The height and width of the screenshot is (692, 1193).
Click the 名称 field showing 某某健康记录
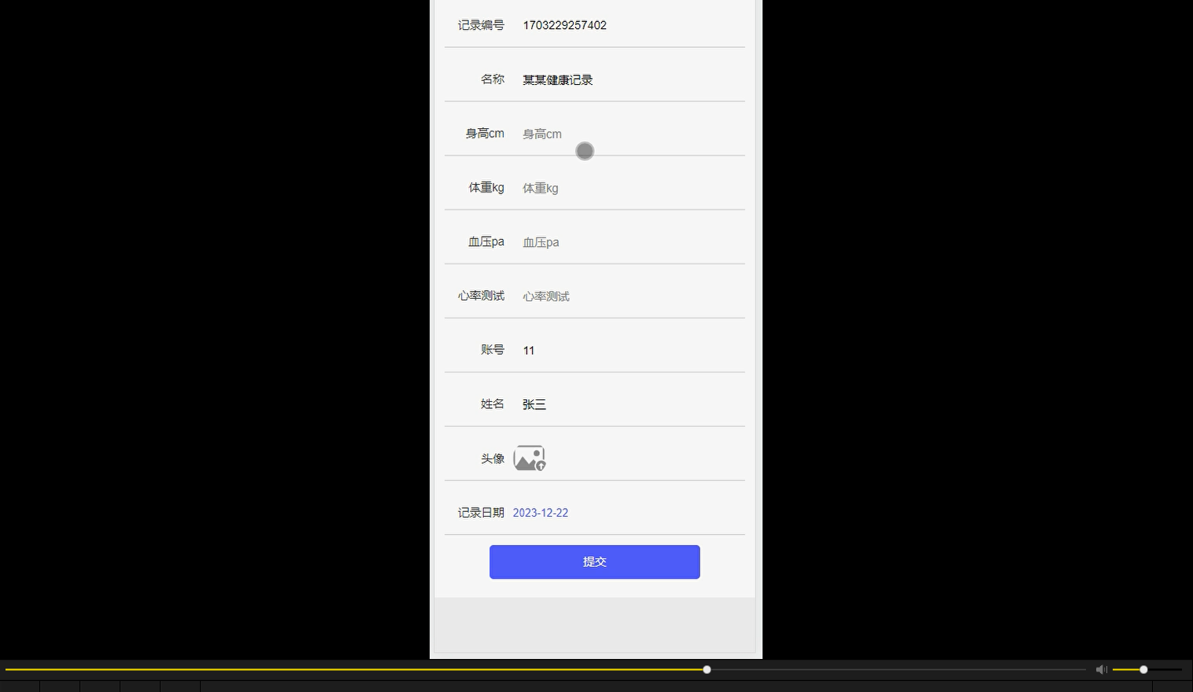[558, 79]
